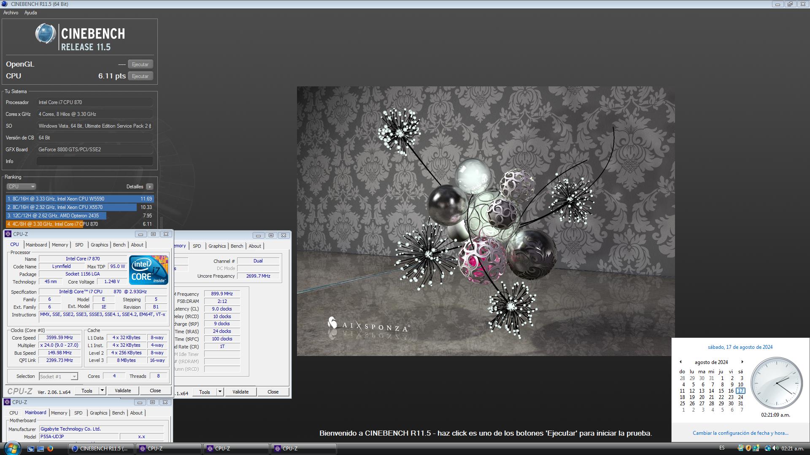Launch Firefox from the quick launch bar
This screenshot has width=810, height=455.
click(50, 449)
